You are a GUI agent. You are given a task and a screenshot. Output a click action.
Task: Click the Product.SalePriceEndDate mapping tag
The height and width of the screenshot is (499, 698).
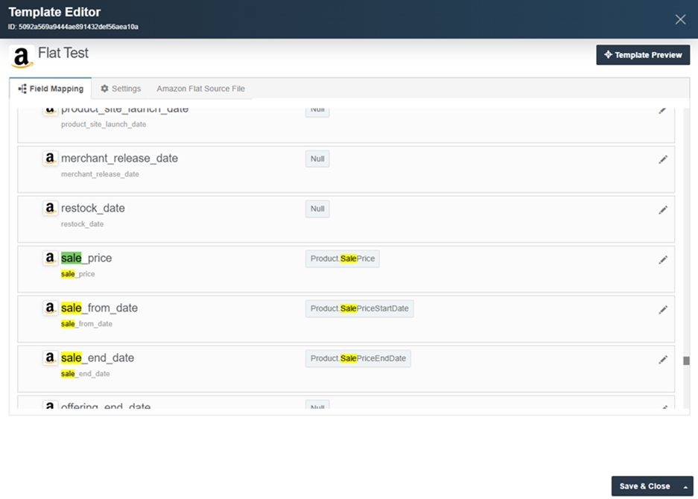[x=358, y=358]
